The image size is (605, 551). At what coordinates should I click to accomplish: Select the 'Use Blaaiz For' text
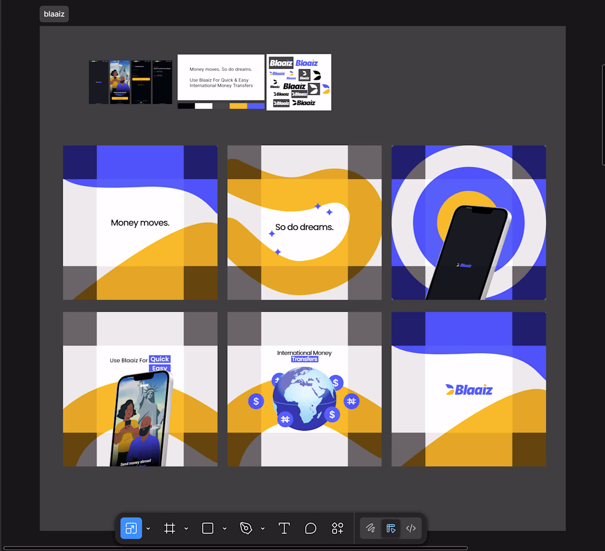(x=129, y=360)
